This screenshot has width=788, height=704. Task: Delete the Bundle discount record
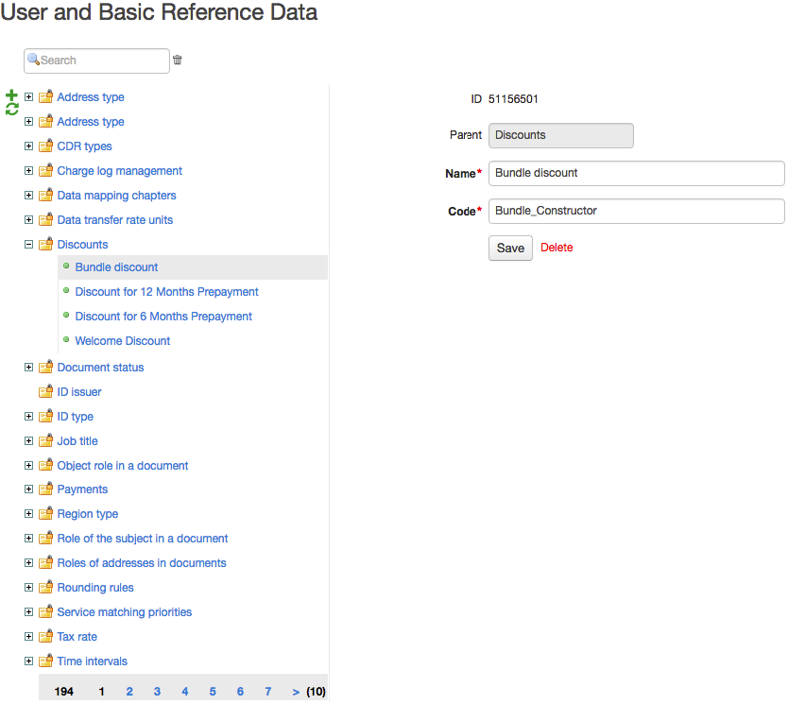[x=557, y=248]
